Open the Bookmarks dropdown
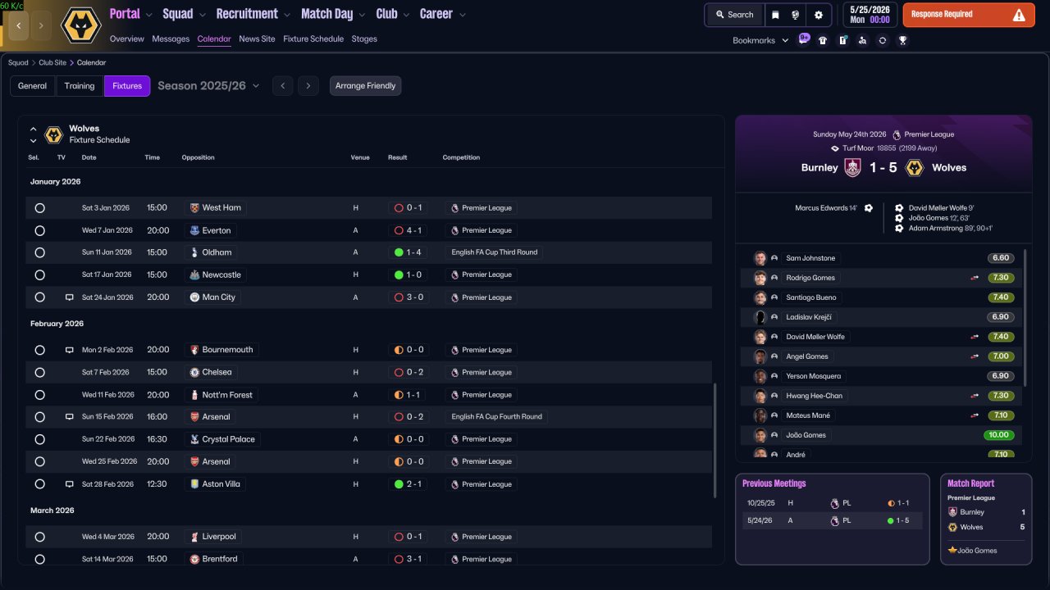1050x590 pixels. tap(760, 40)
